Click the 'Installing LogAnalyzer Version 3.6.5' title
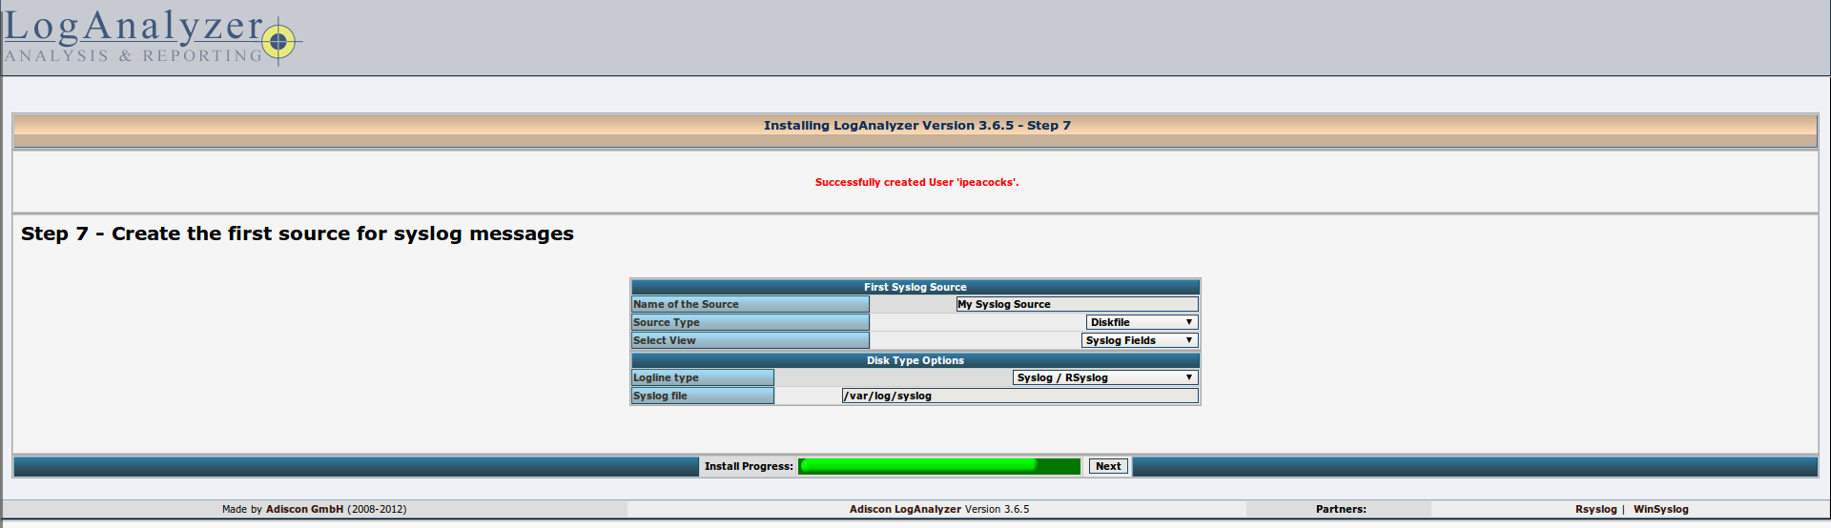The width and height of the screenshot is (1831, 528). coord(916,125)
